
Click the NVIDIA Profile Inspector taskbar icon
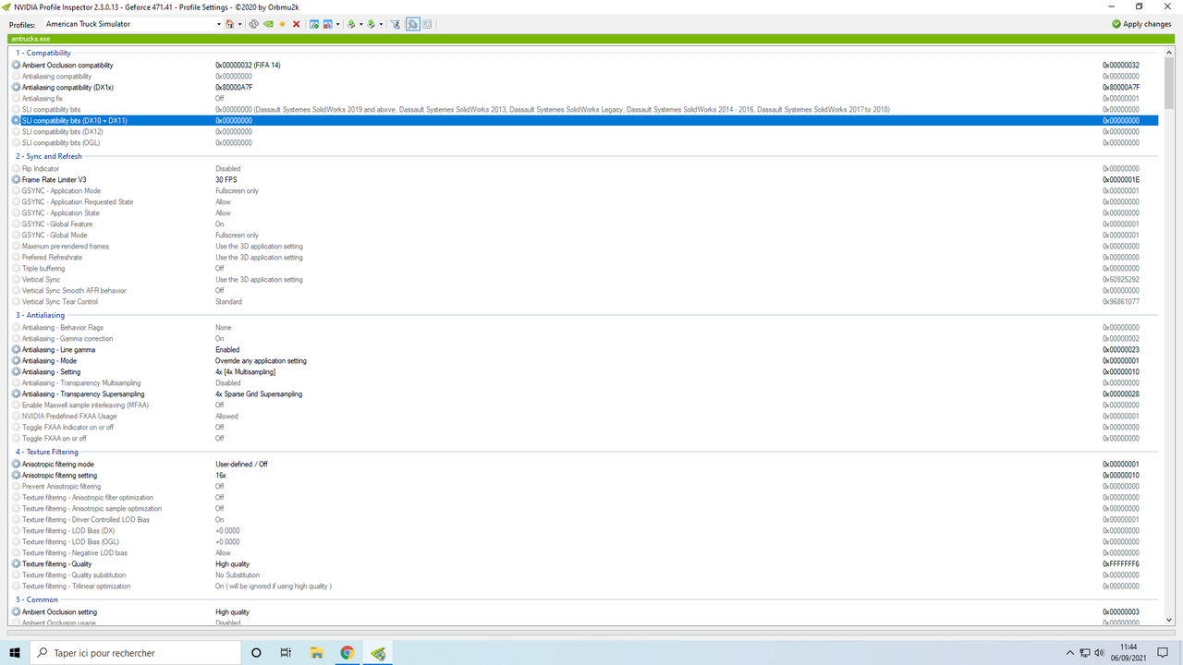tap(377, 653)
